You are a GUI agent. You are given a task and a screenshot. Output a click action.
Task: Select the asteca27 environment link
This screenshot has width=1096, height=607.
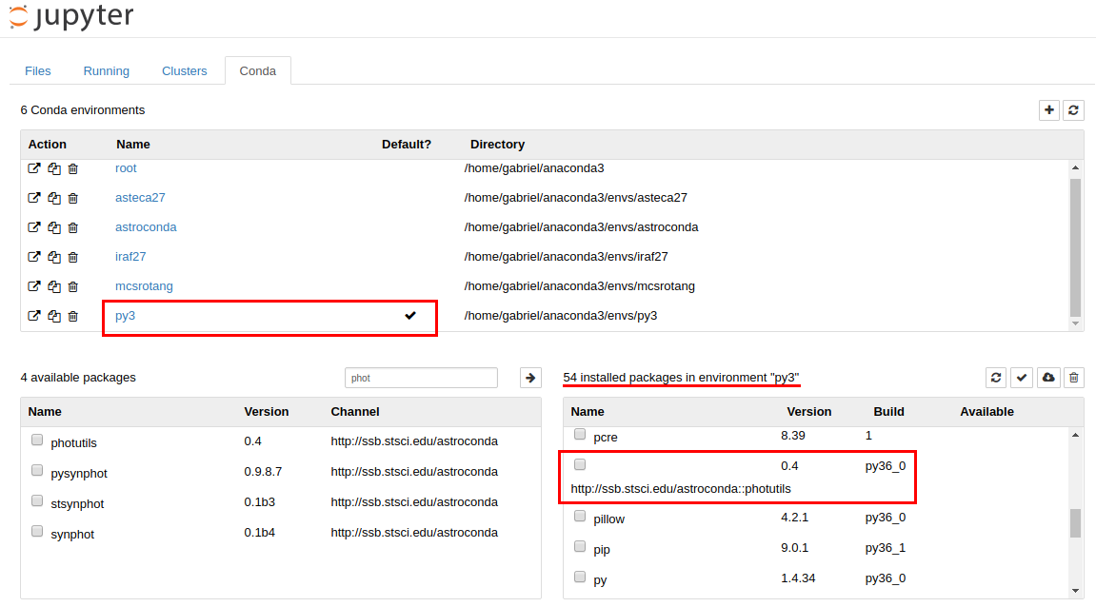pos(140,198)
